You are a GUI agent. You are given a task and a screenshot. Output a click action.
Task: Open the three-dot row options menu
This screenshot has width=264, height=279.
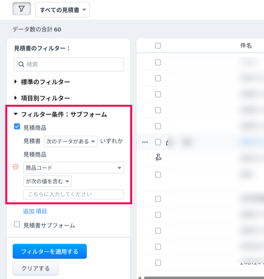click(x=145, y=142)
